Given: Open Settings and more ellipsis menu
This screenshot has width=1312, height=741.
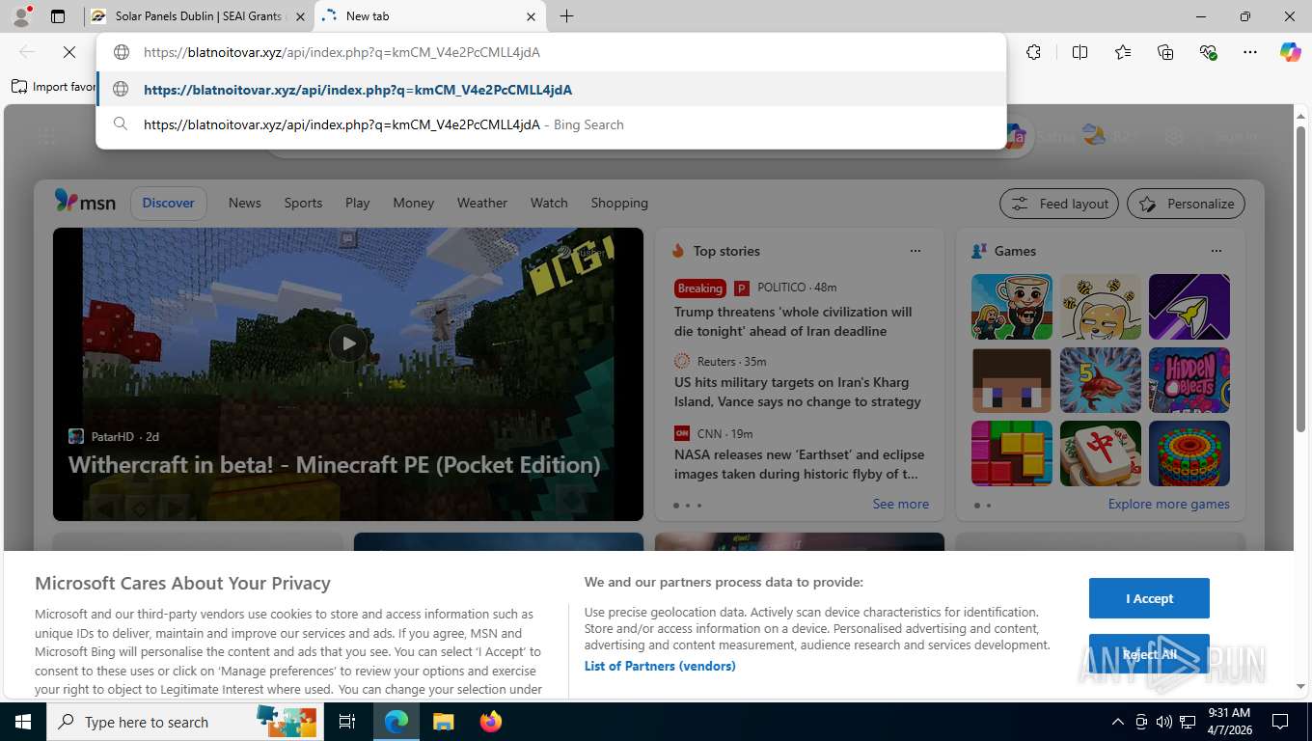Looking at the screenshot, I should point(1250,52).
